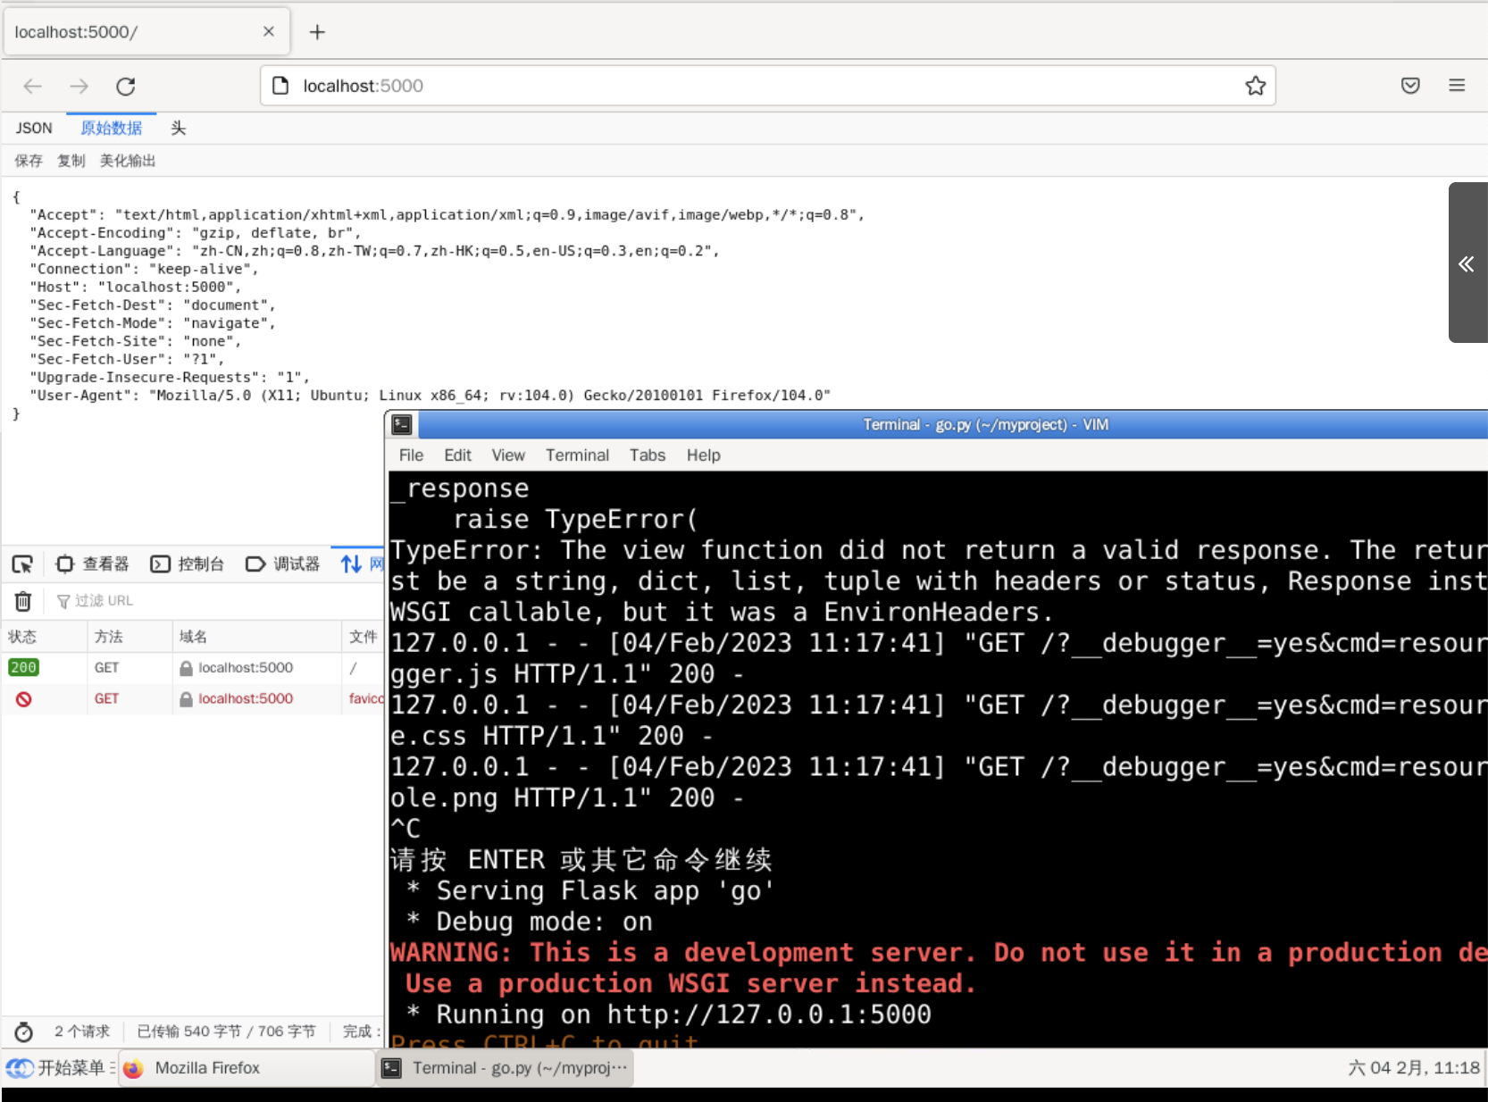
Task: Click the 过滤 URL filter field
Action: (x=214, y=601)
